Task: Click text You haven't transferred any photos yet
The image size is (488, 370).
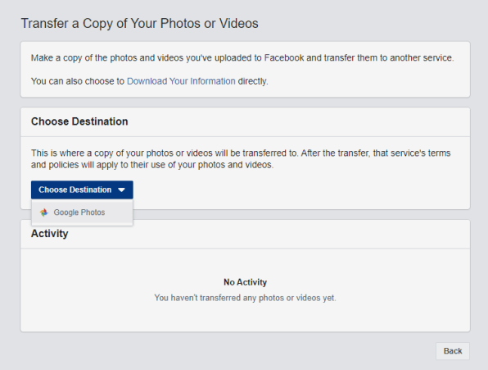Action: (x=246, y=298)
